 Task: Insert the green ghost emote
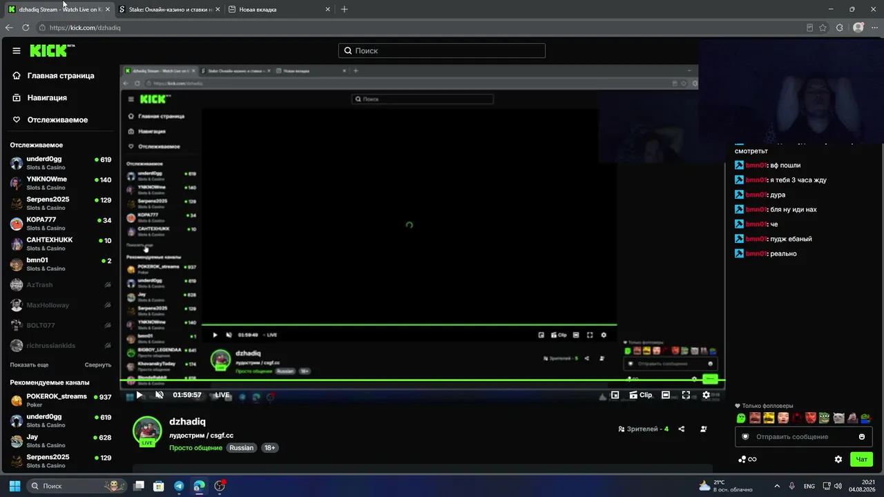pyautogui.click(x=741, y=418)
